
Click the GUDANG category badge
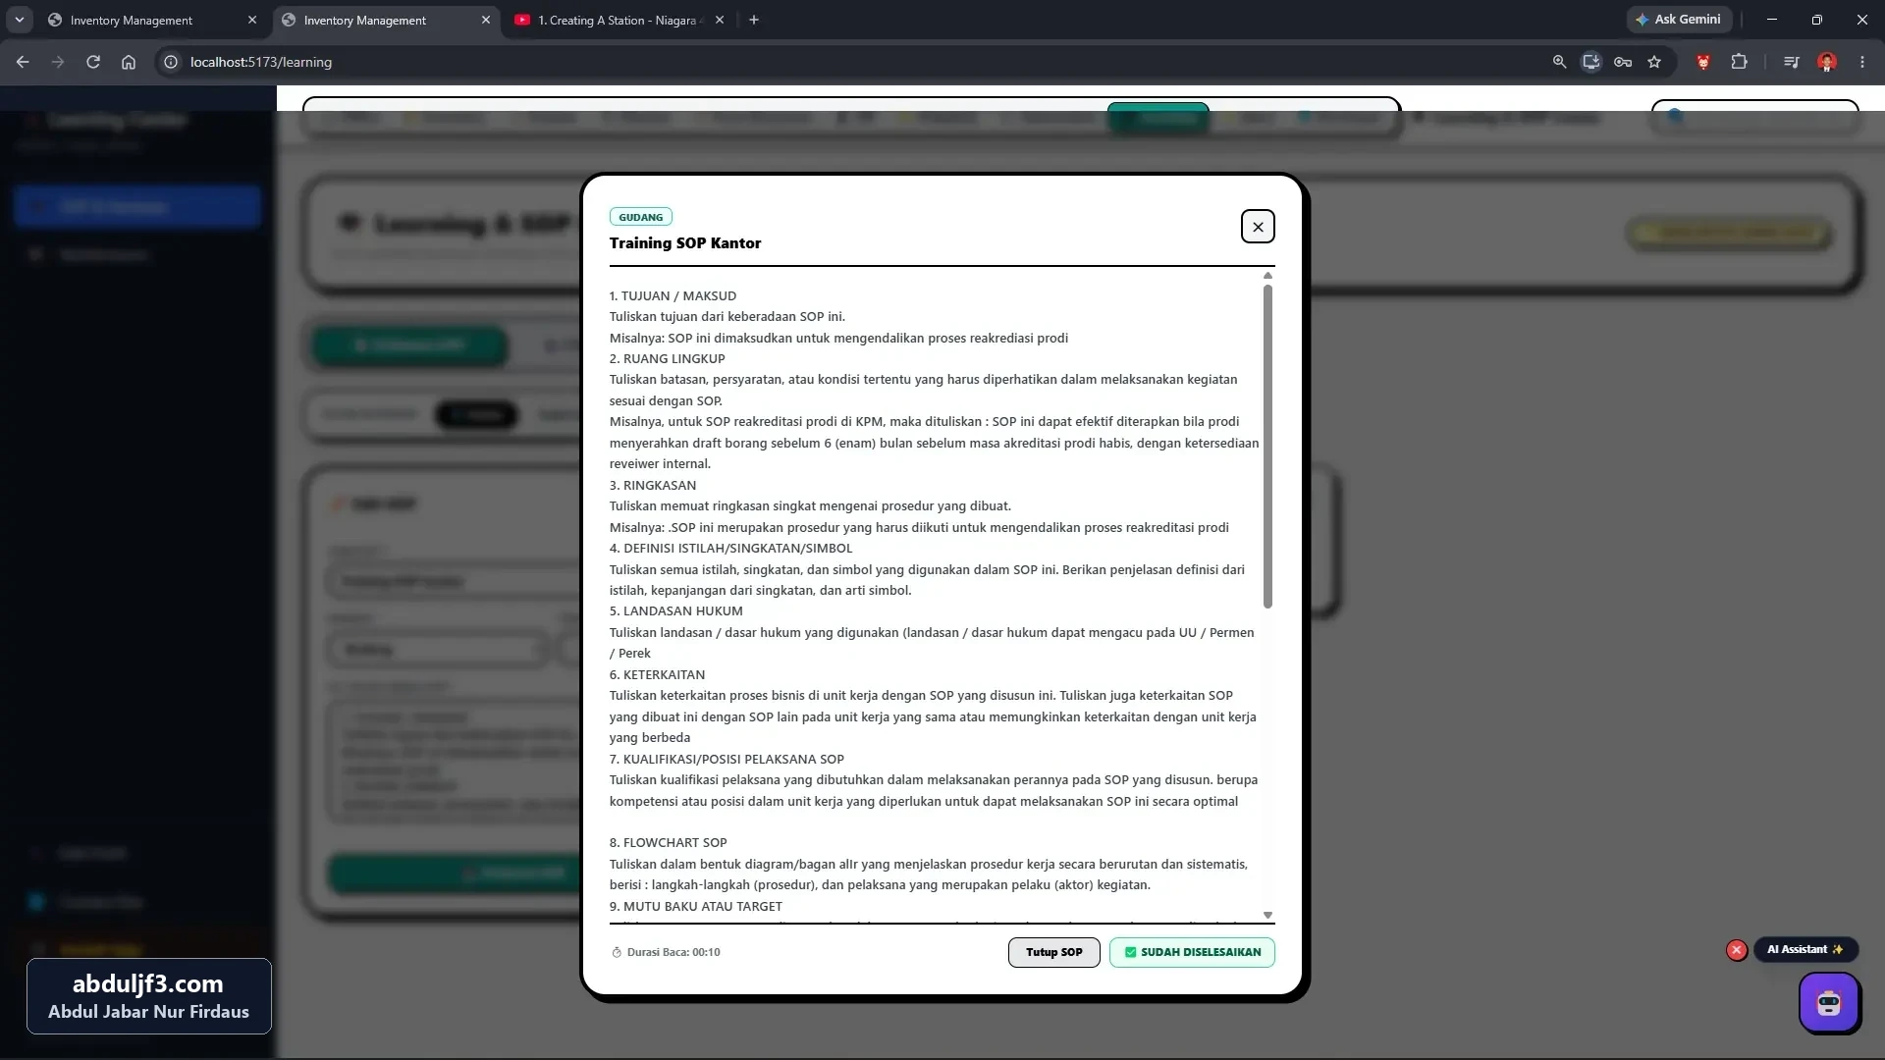(x=640, y=217)
